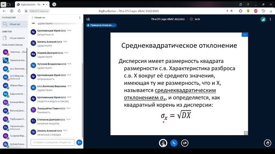Open the BigBlueButton options three-dot menu

(270, 19)
